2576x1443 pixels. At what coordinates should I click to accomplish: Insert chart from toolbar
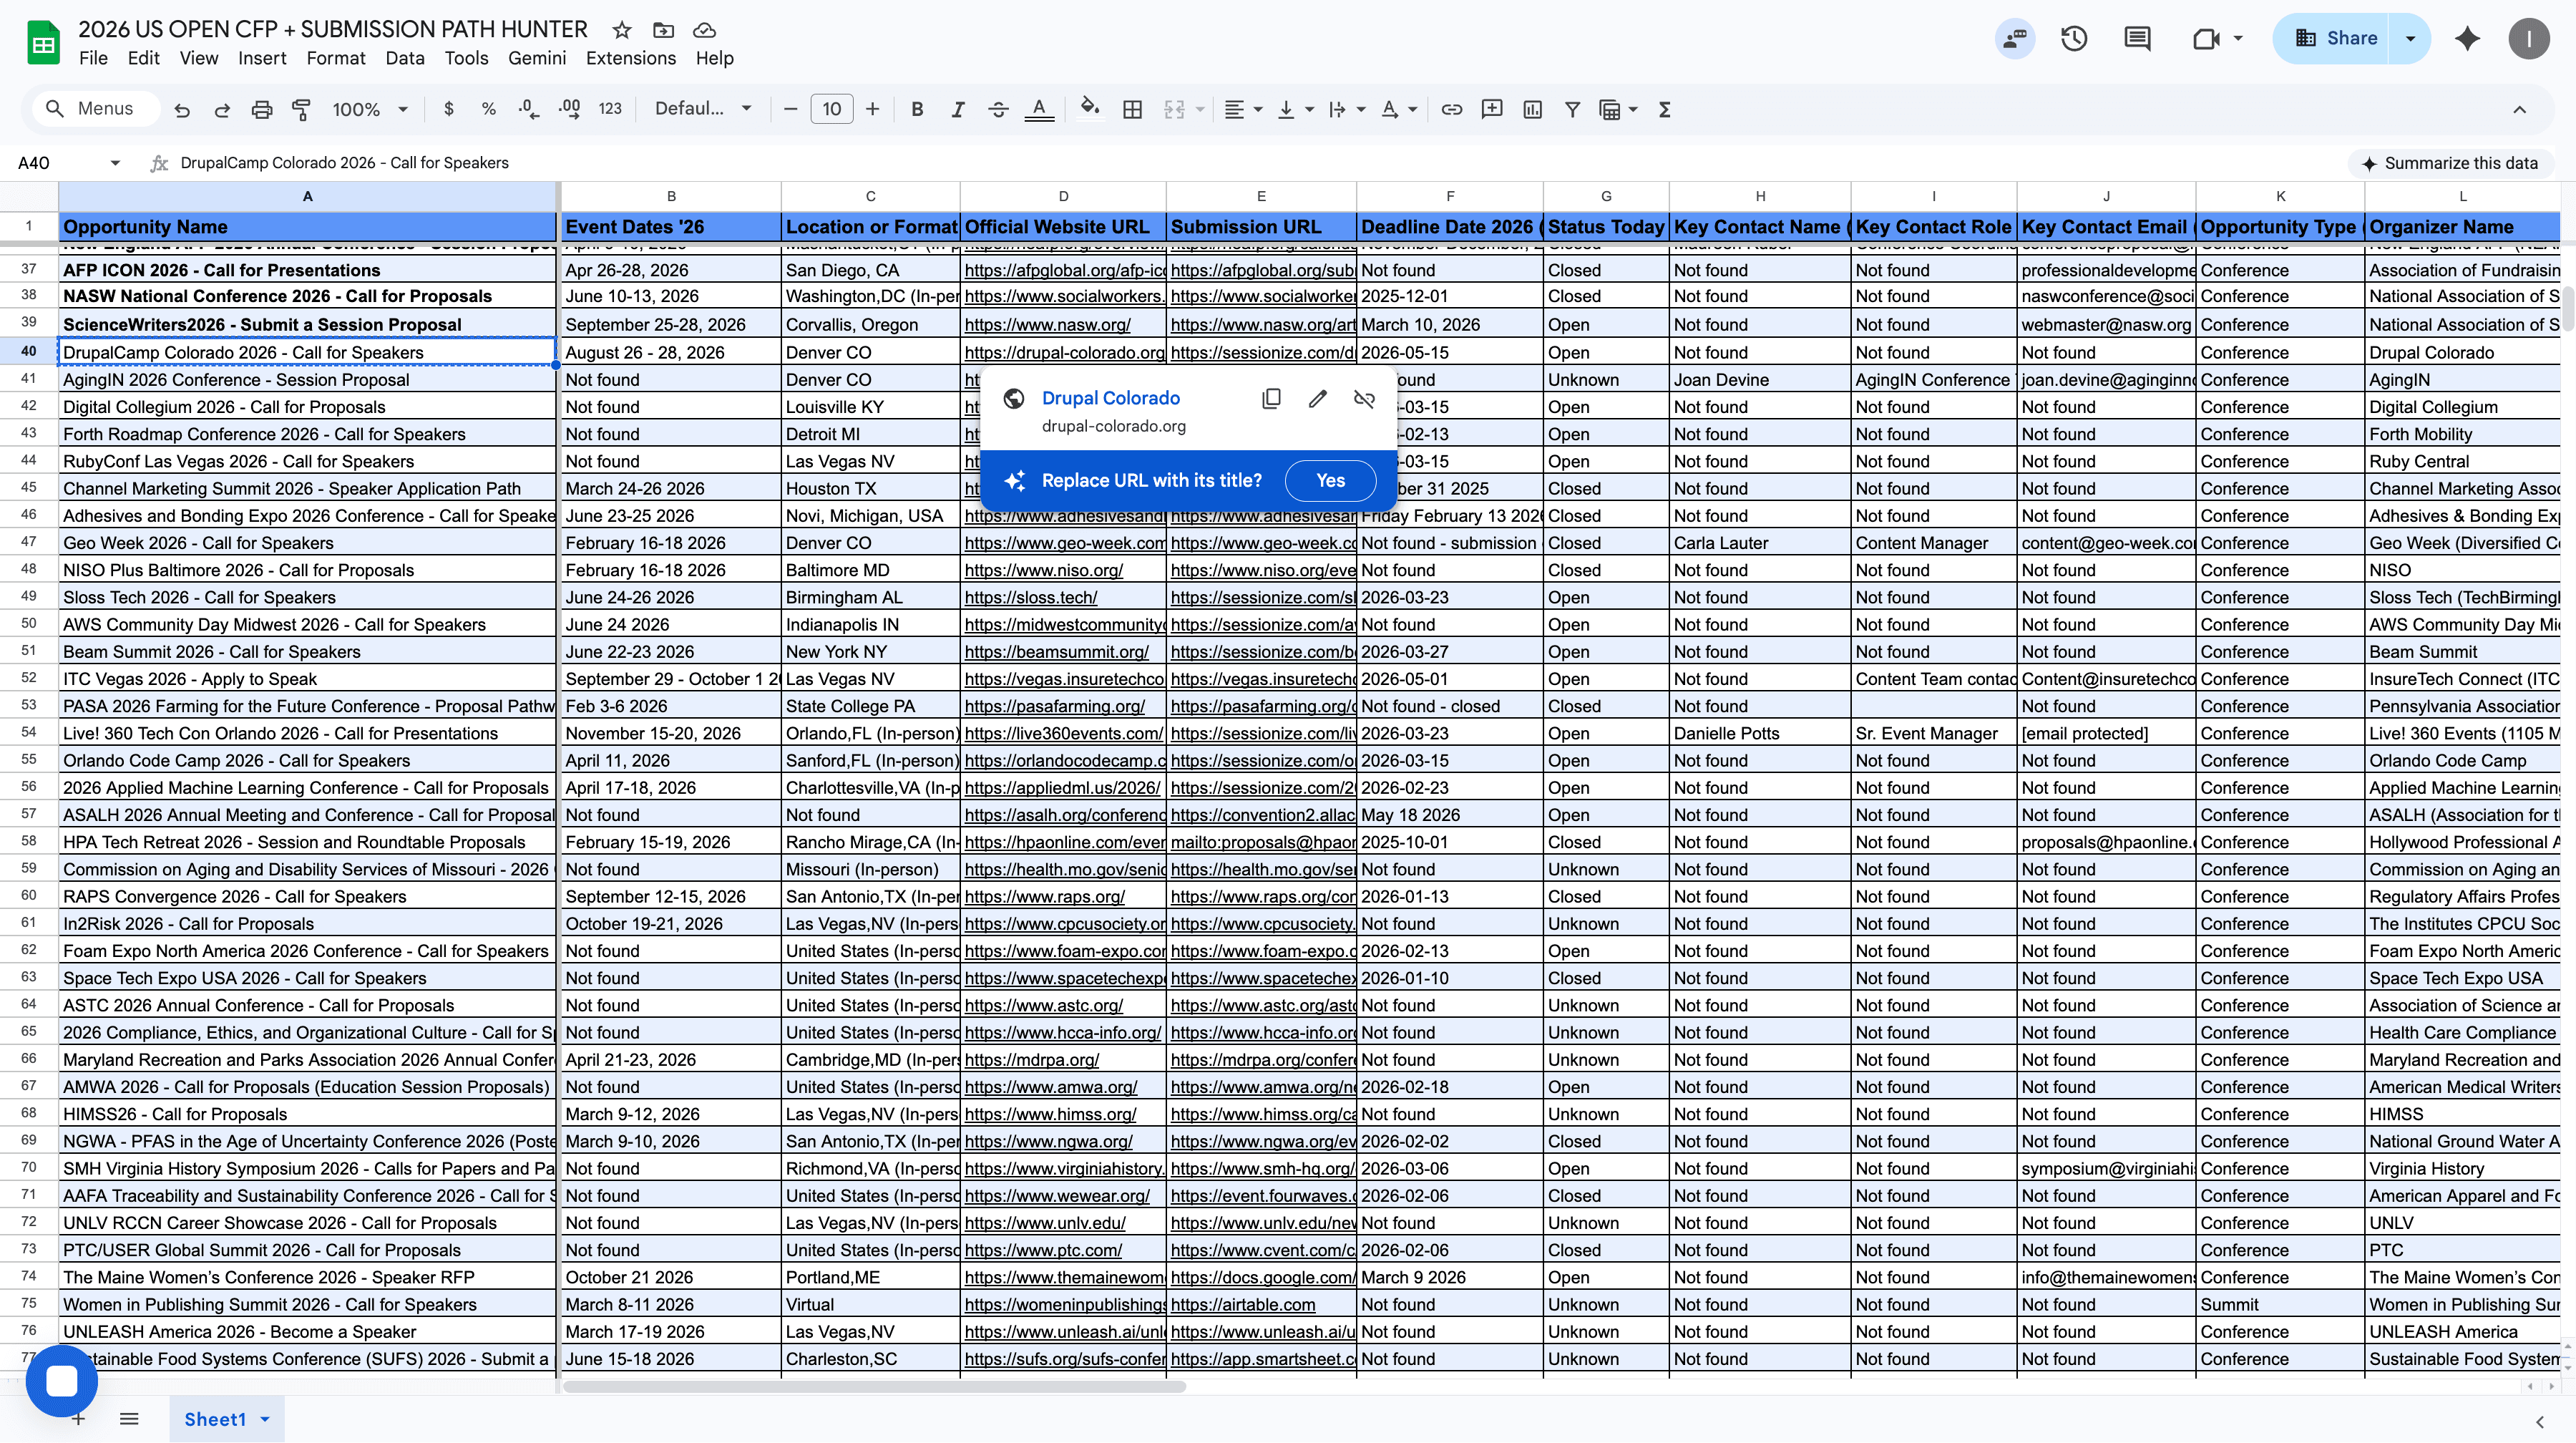coord(1532,109)
